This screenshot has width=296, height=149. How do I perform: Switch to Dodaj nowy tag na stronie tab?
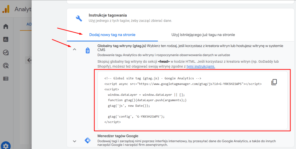click(x=112, y=35)
